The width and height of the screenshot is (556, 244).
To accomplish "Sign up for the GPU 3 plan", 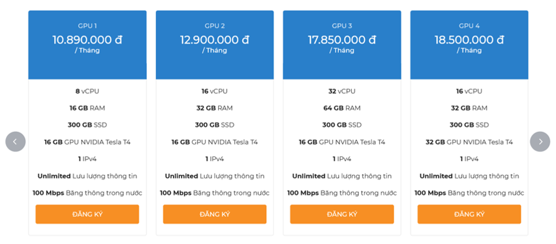I will pos(342,214).
